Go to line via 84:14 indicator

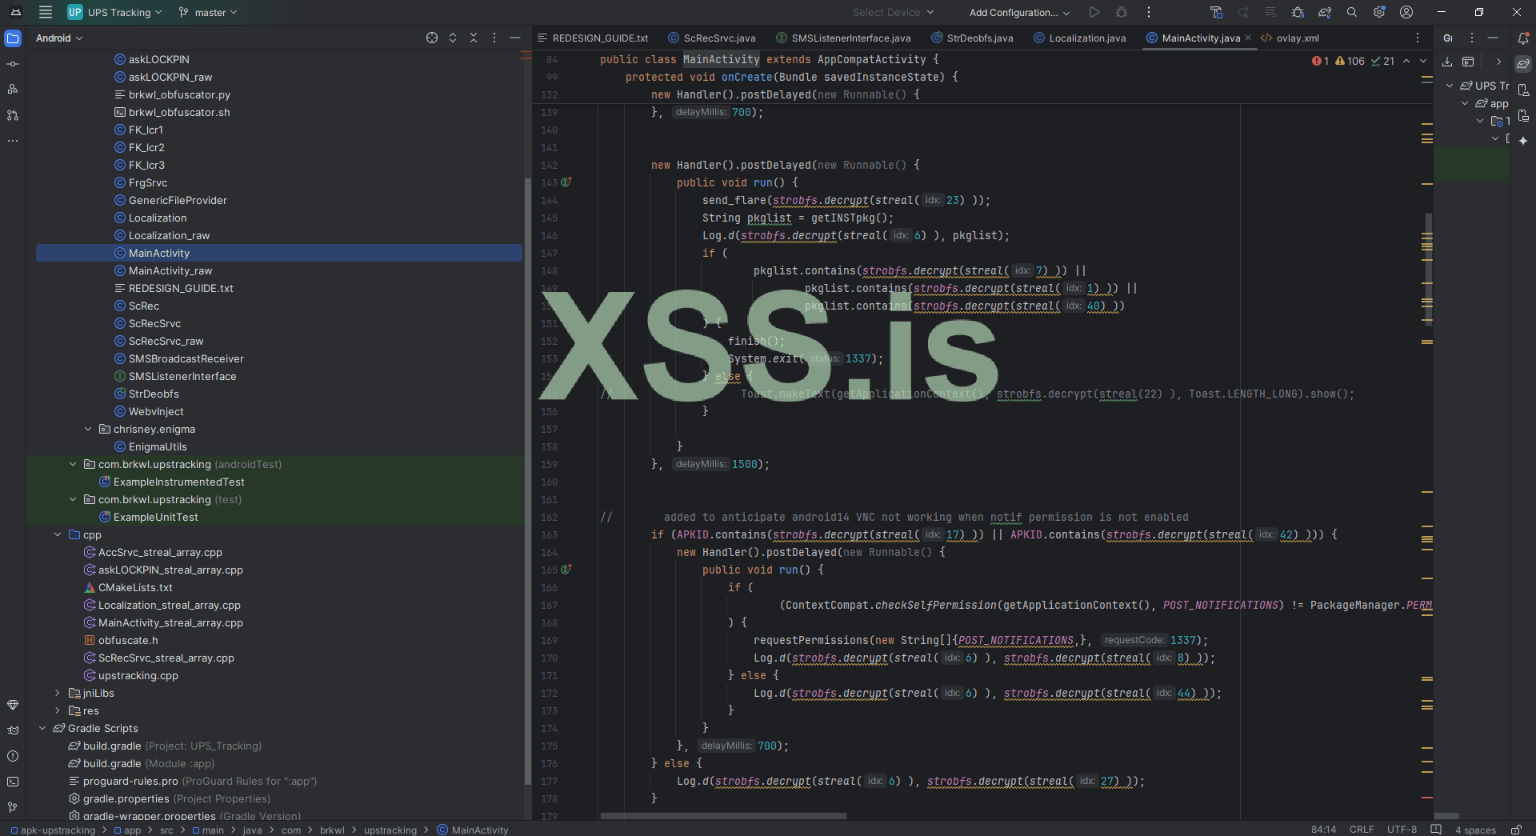pyautogui.click(x=1324, y=830)
